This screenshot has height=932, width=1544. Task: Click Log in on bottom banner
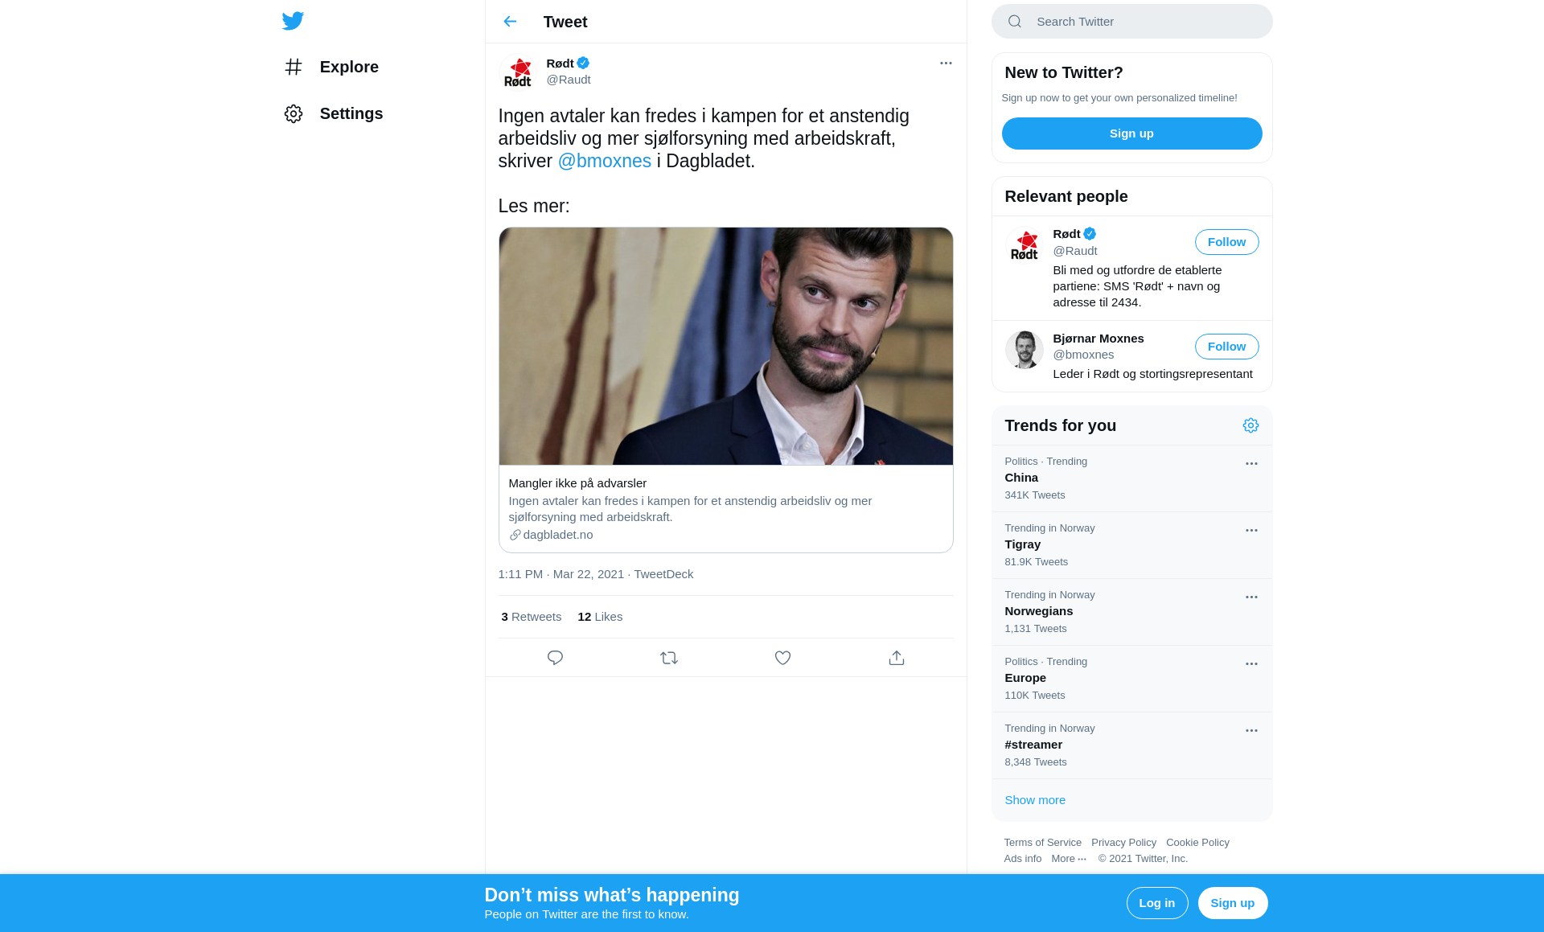(1157, 903)
